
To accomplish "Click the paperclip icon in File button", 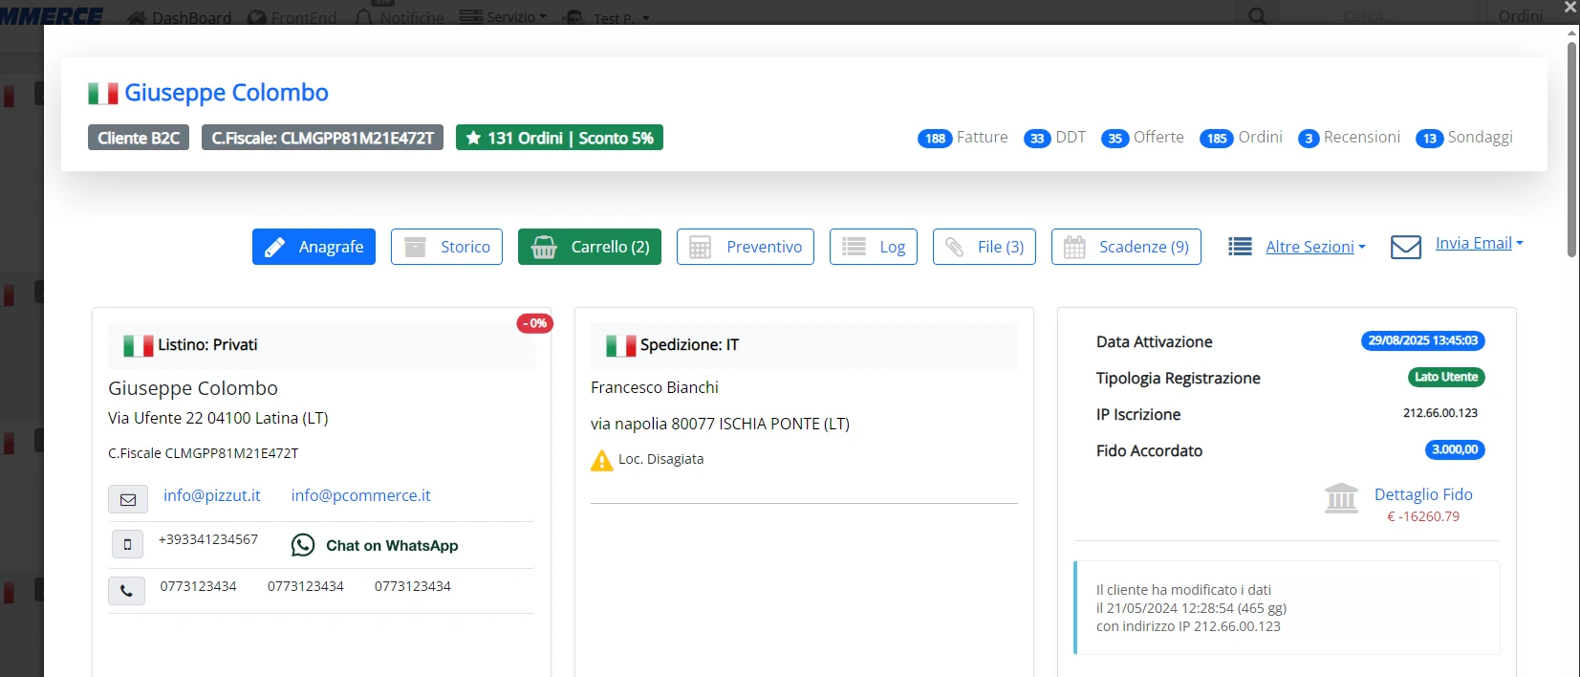I will coord(955,248).
